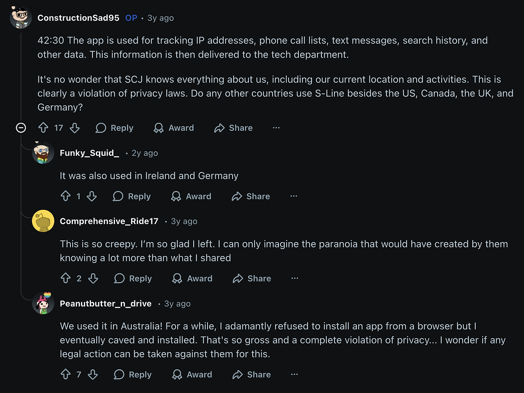This screenshot has height=393, width=524.
Task: Award ConstructionSad95's top comment
Action: click(x=174, y=128)
